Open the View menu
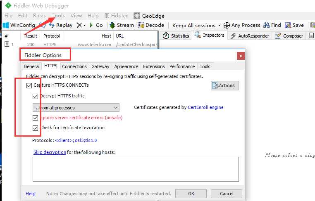The image size is (315, 201). click(76, 16)
